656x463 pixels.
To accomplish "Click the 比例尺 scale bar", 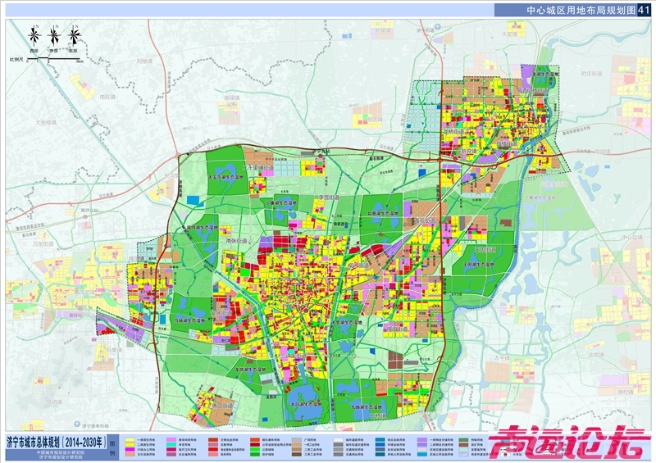I will (52, 60).
